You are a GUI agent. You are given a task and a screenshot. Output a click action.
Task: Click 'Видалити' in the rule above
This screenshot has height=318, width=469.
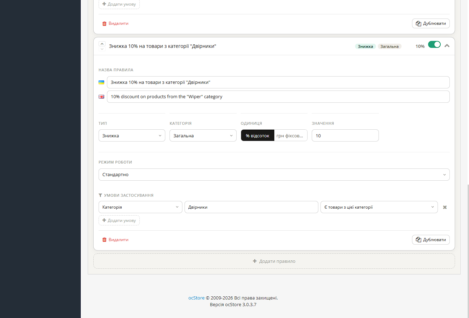click(x=115, y=23)
